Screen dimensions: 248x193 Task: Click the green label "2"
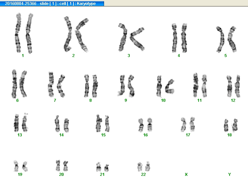pos(73,56)
